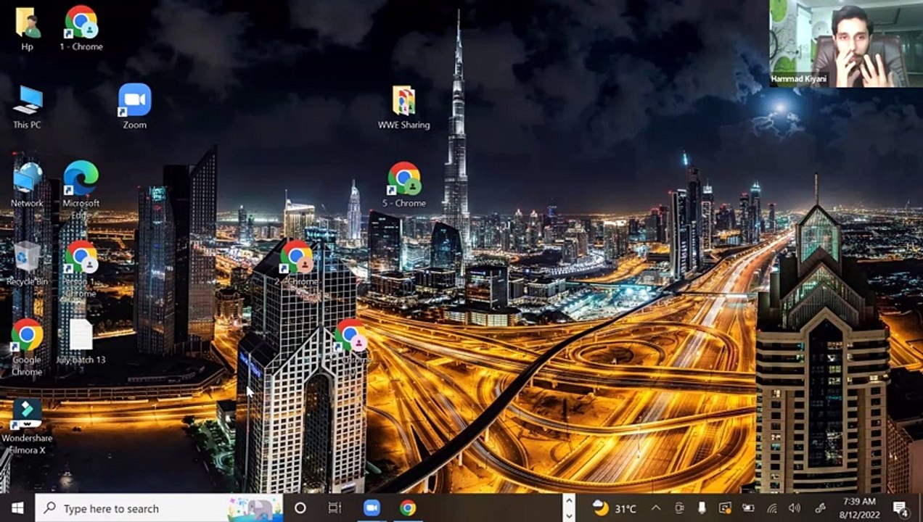Open the Windows Start menu
The width and height of the screenshot is (923, 522).
pyautogui.click(x=17, y=508)
